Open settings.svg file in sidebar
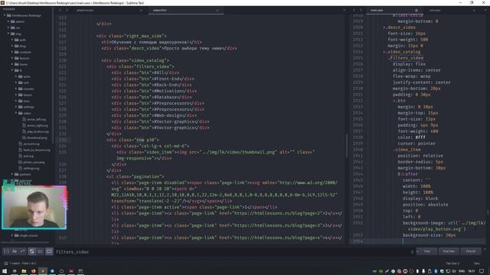This screenshot has width=490, height=275. pos(31,168)
